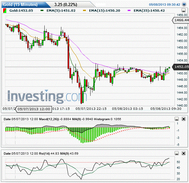This screenshot has width=189, height=183.
Task: Click the 05/07/2013 22:15 time axis label
Action: 91,109
